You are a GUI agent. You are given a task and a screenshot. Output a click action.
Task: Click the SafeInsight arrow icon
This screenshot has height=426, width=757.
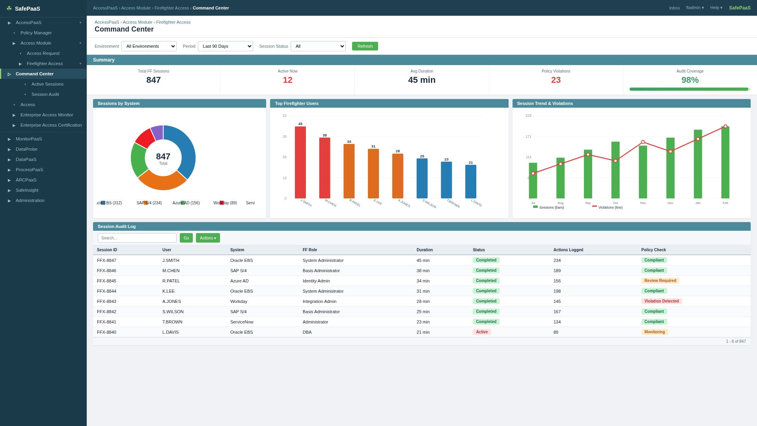pos(9,191)
